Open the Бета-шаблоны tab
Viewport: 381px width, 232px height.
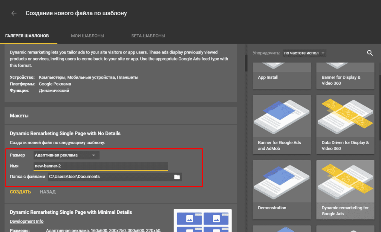point(148,36)
